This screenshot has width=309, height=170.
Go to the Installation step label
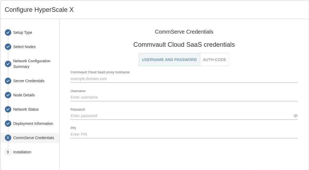(x=22, y=152)
